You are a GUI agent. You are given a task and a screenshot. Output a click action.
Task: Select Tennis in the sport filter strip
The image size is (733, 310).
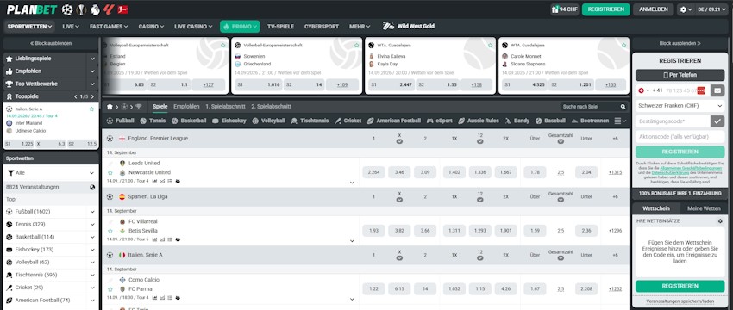(x=153, y=121)
